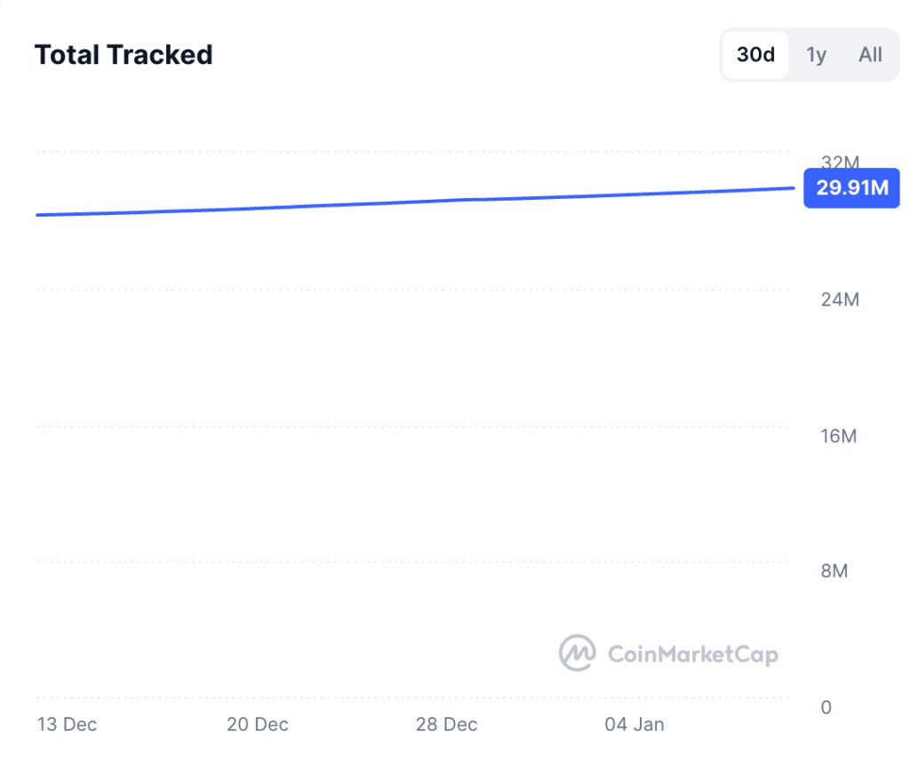Click the 13 Dec date label

(x=67, y=724)
